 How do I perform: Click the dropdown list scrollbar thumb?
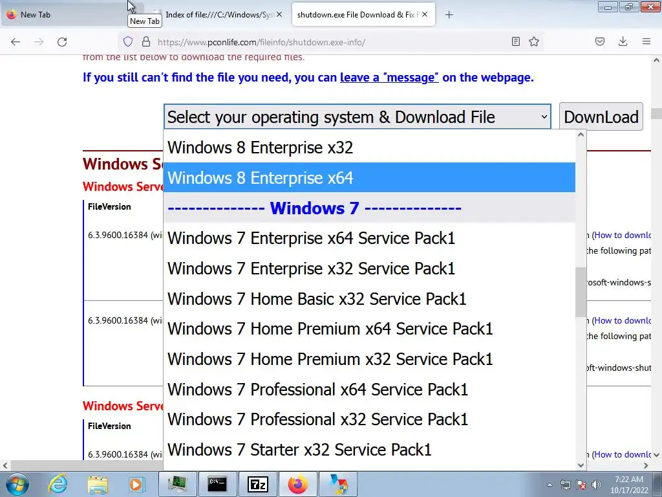pyautogui.click(x=581, y=292)
